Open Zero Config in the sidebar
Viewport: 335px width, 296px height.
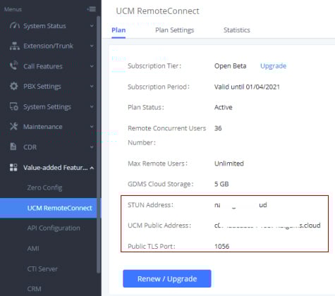(44, 187)
